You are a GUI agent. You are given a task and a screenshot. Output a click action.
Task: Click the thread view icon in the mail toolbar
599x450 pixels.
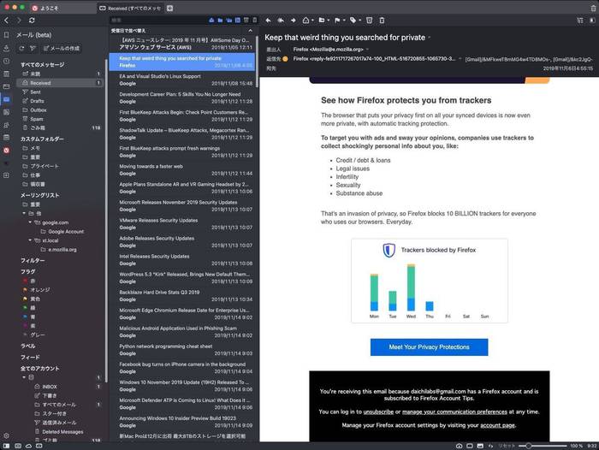[x=580, y=21]
